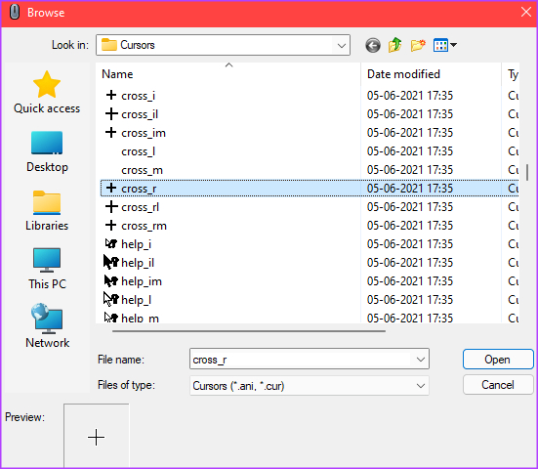Image resolution: width=538 pixels, height=469 pixels.
Task: Select the help_im cursor file
Action: pyautogui.click(x=142, y=281)
